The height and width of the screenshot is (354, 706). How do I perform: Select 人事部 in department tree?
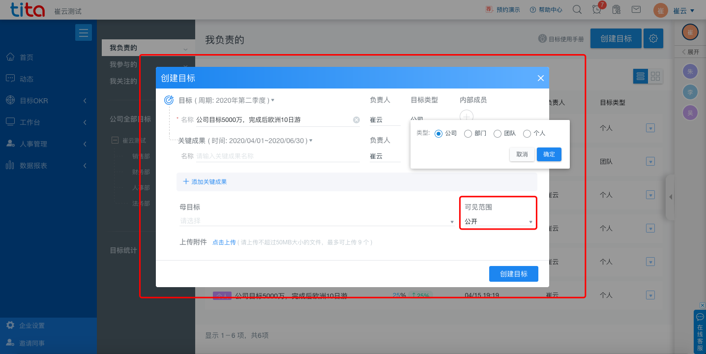pos(141,188)
